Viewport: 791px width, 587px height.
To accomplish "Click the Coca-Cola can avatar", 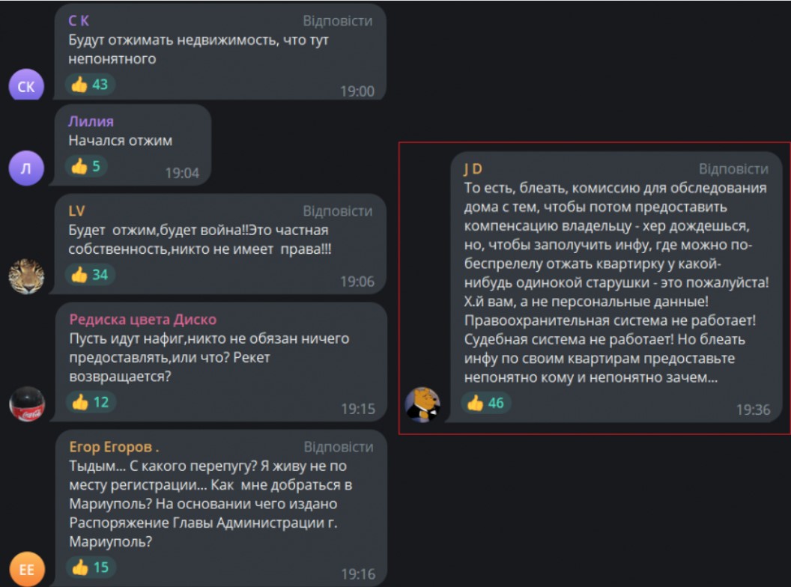I will [x=26, y=404].
